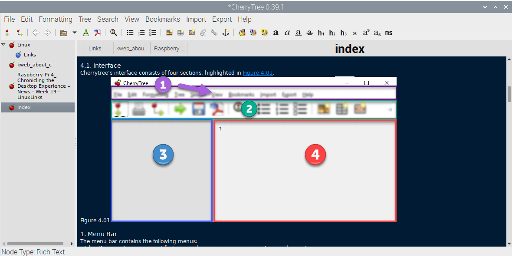The width and height of the screenshot is (512, 257).
Task: Toggle superscript formatting
Action: [366, 33]
